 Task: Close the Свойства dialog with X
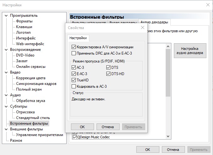[x=142, y=28]
